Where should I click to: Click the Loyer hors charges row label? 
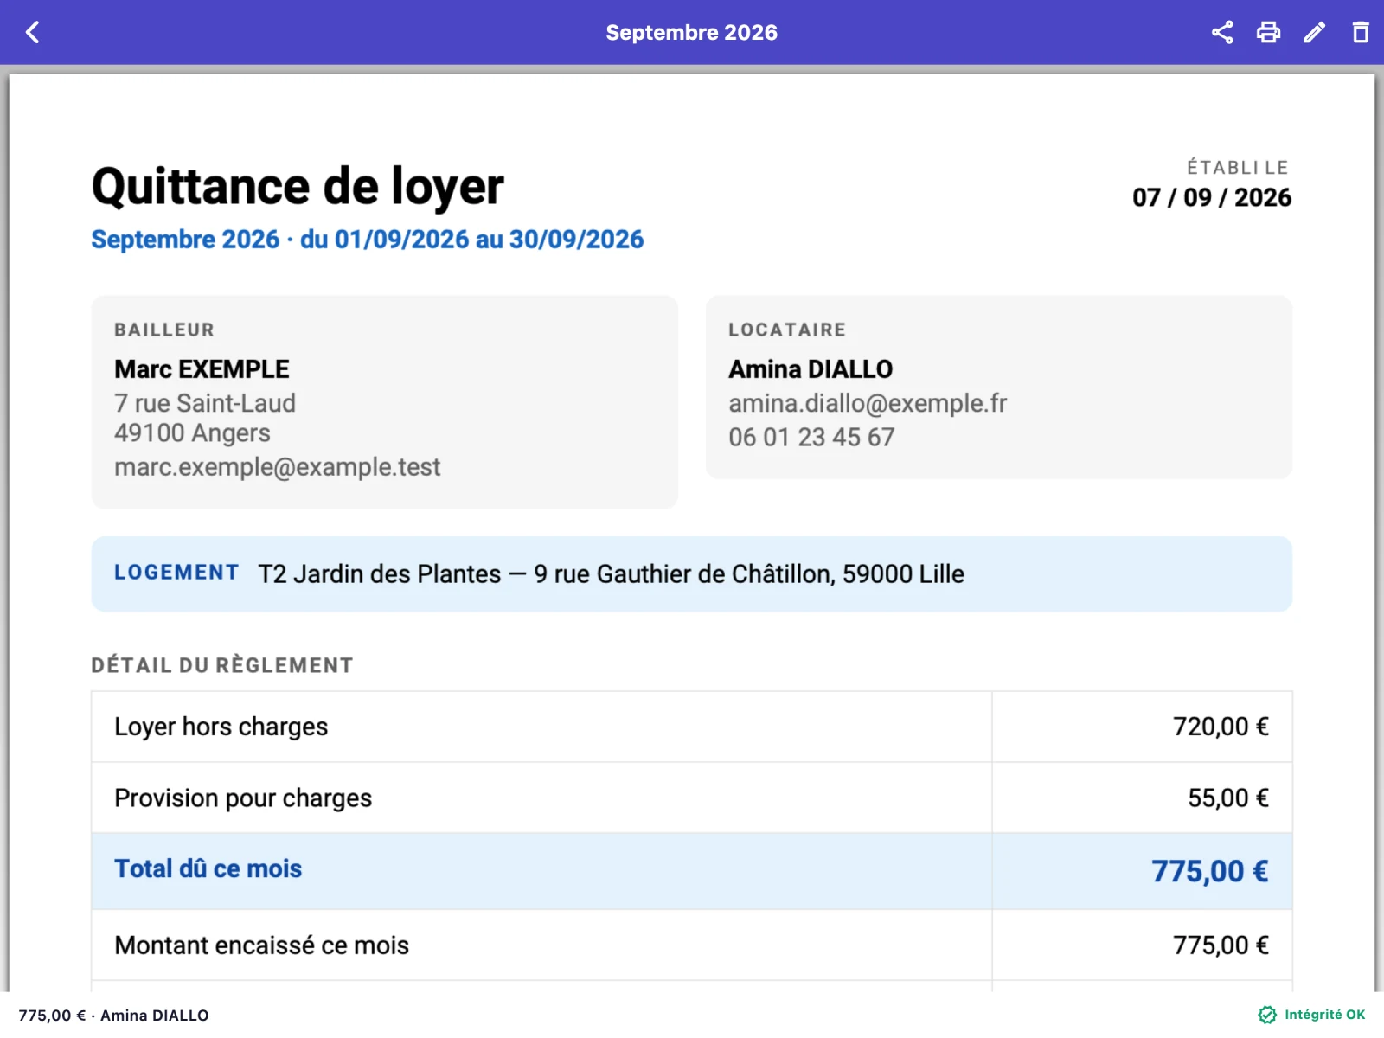pyautogui.click(x=221, y=727)
